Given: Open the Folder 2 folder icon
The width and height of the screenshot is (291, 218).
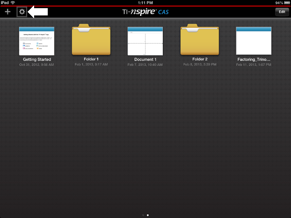Looking at the screenshot, I should tap(200, 40).
